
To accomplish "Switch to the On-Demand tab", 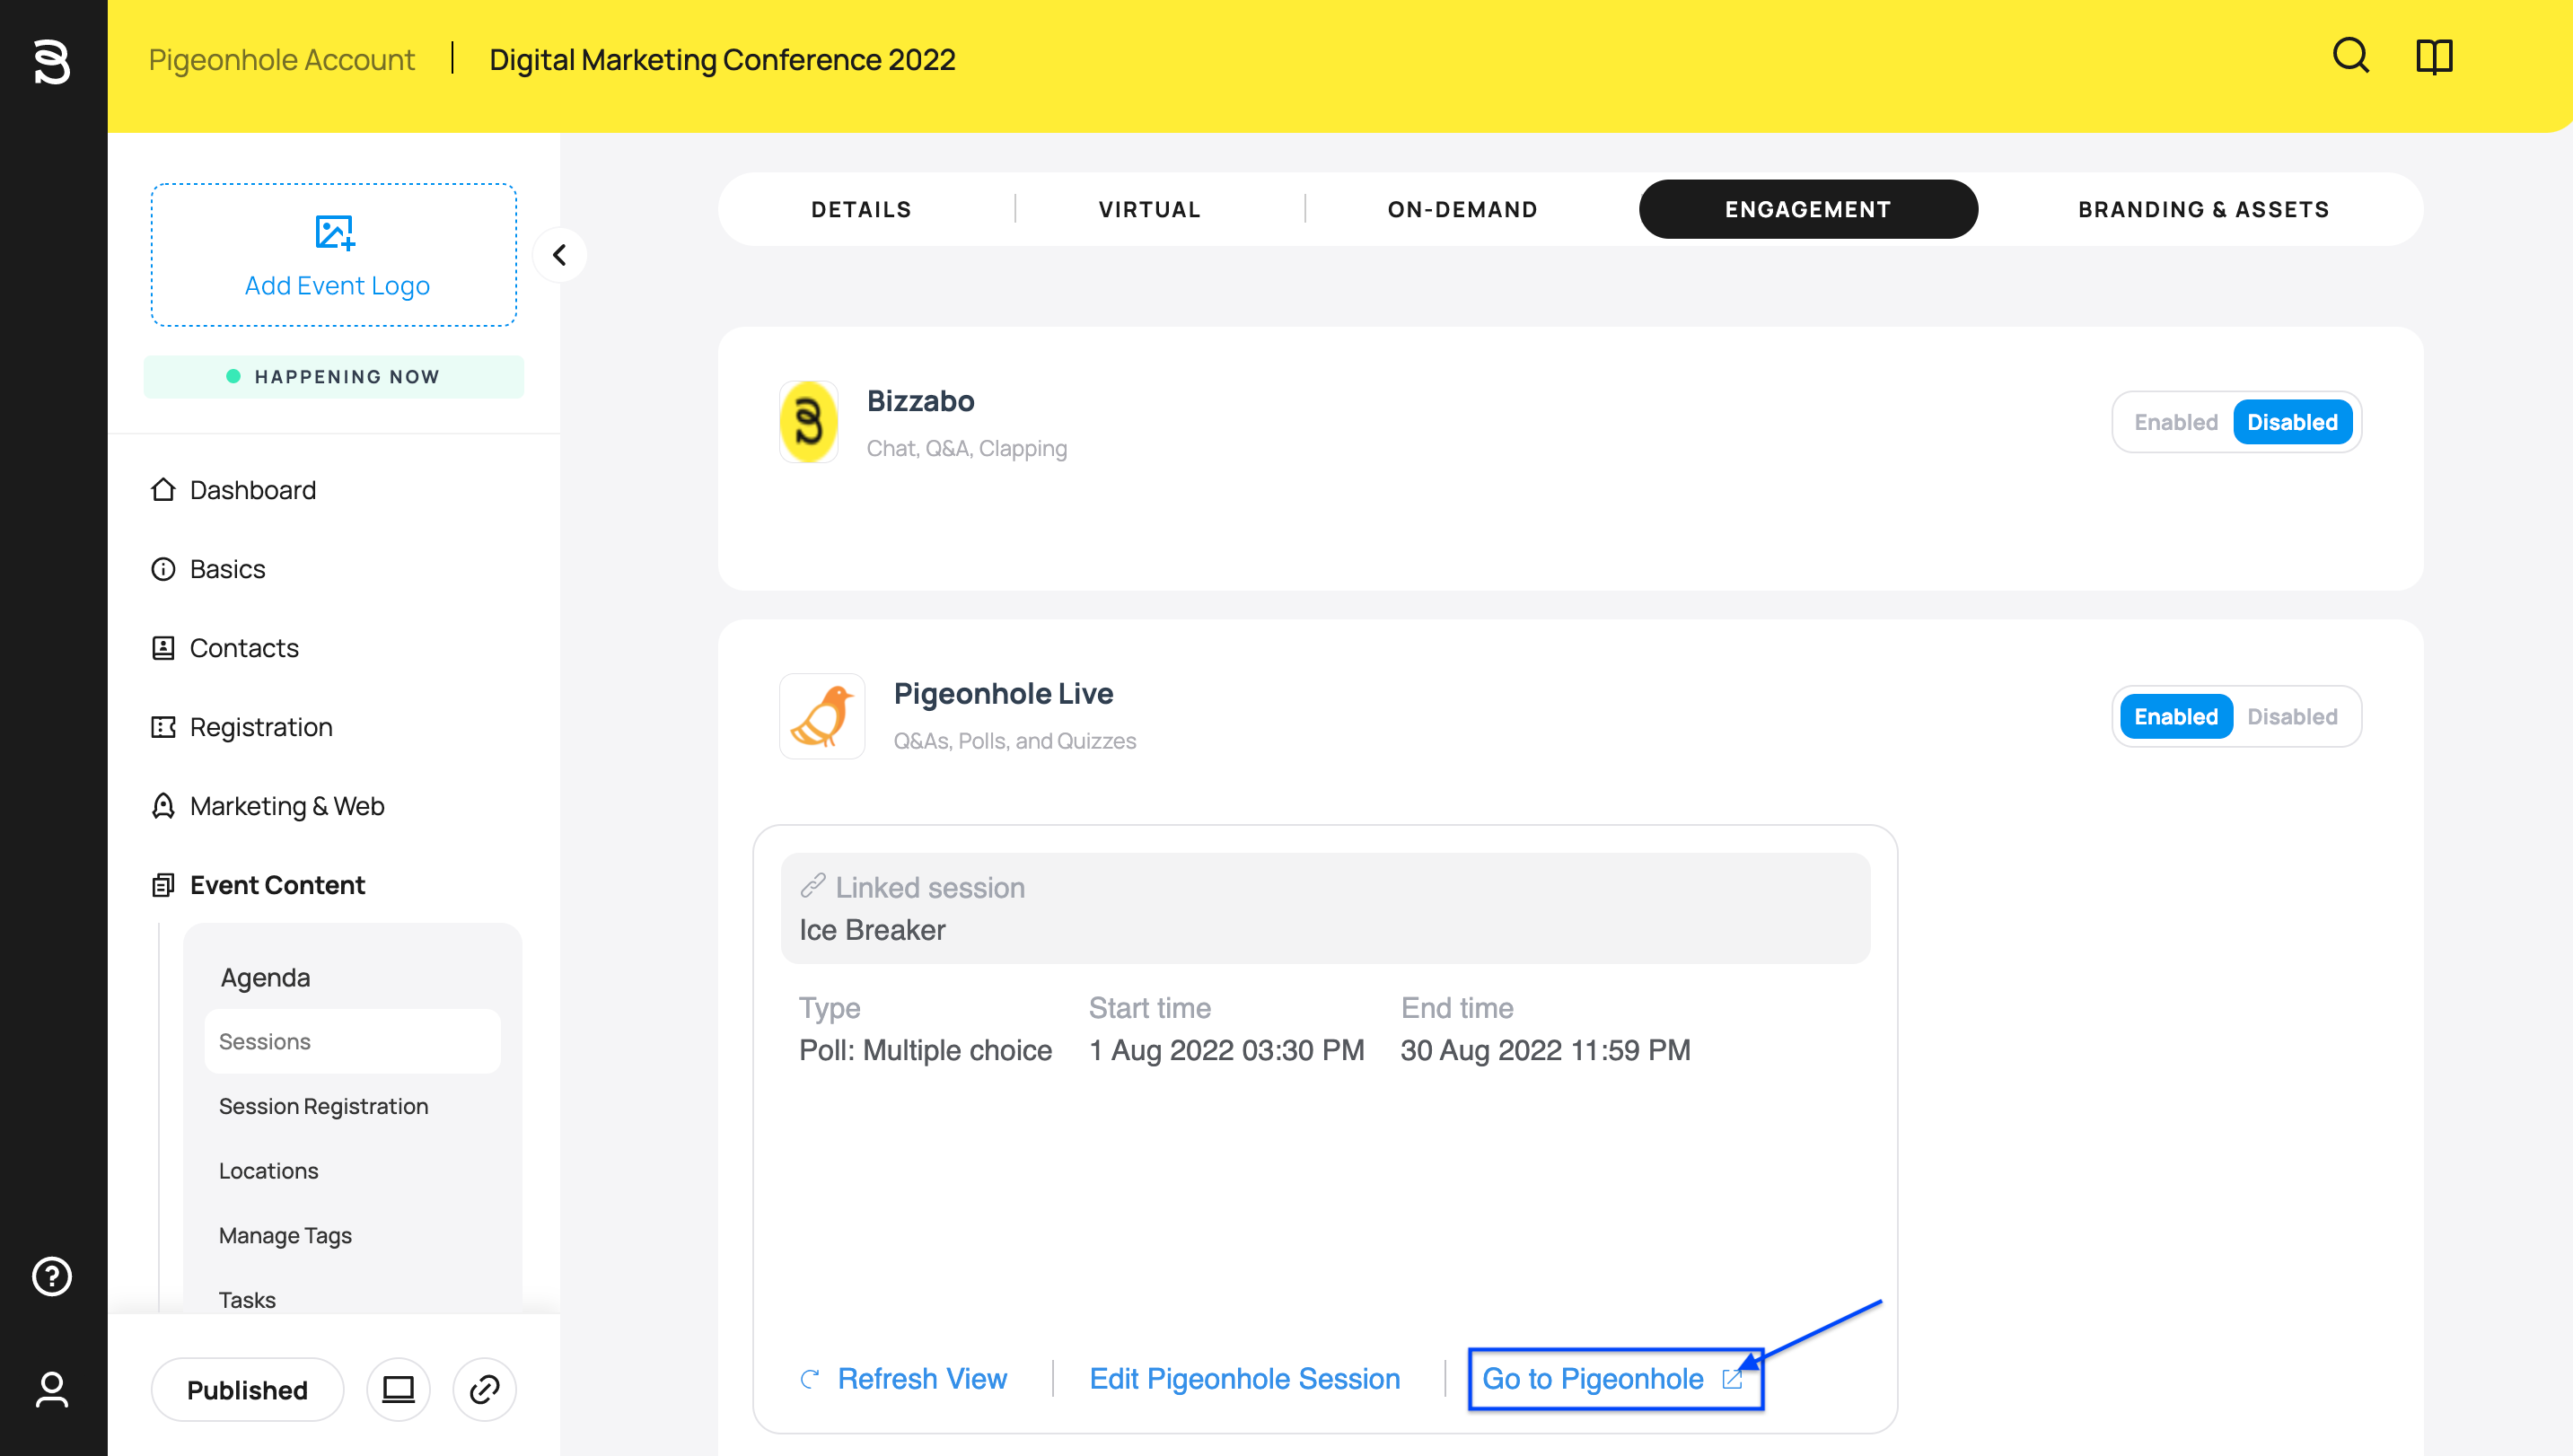I will point(1462,209).
